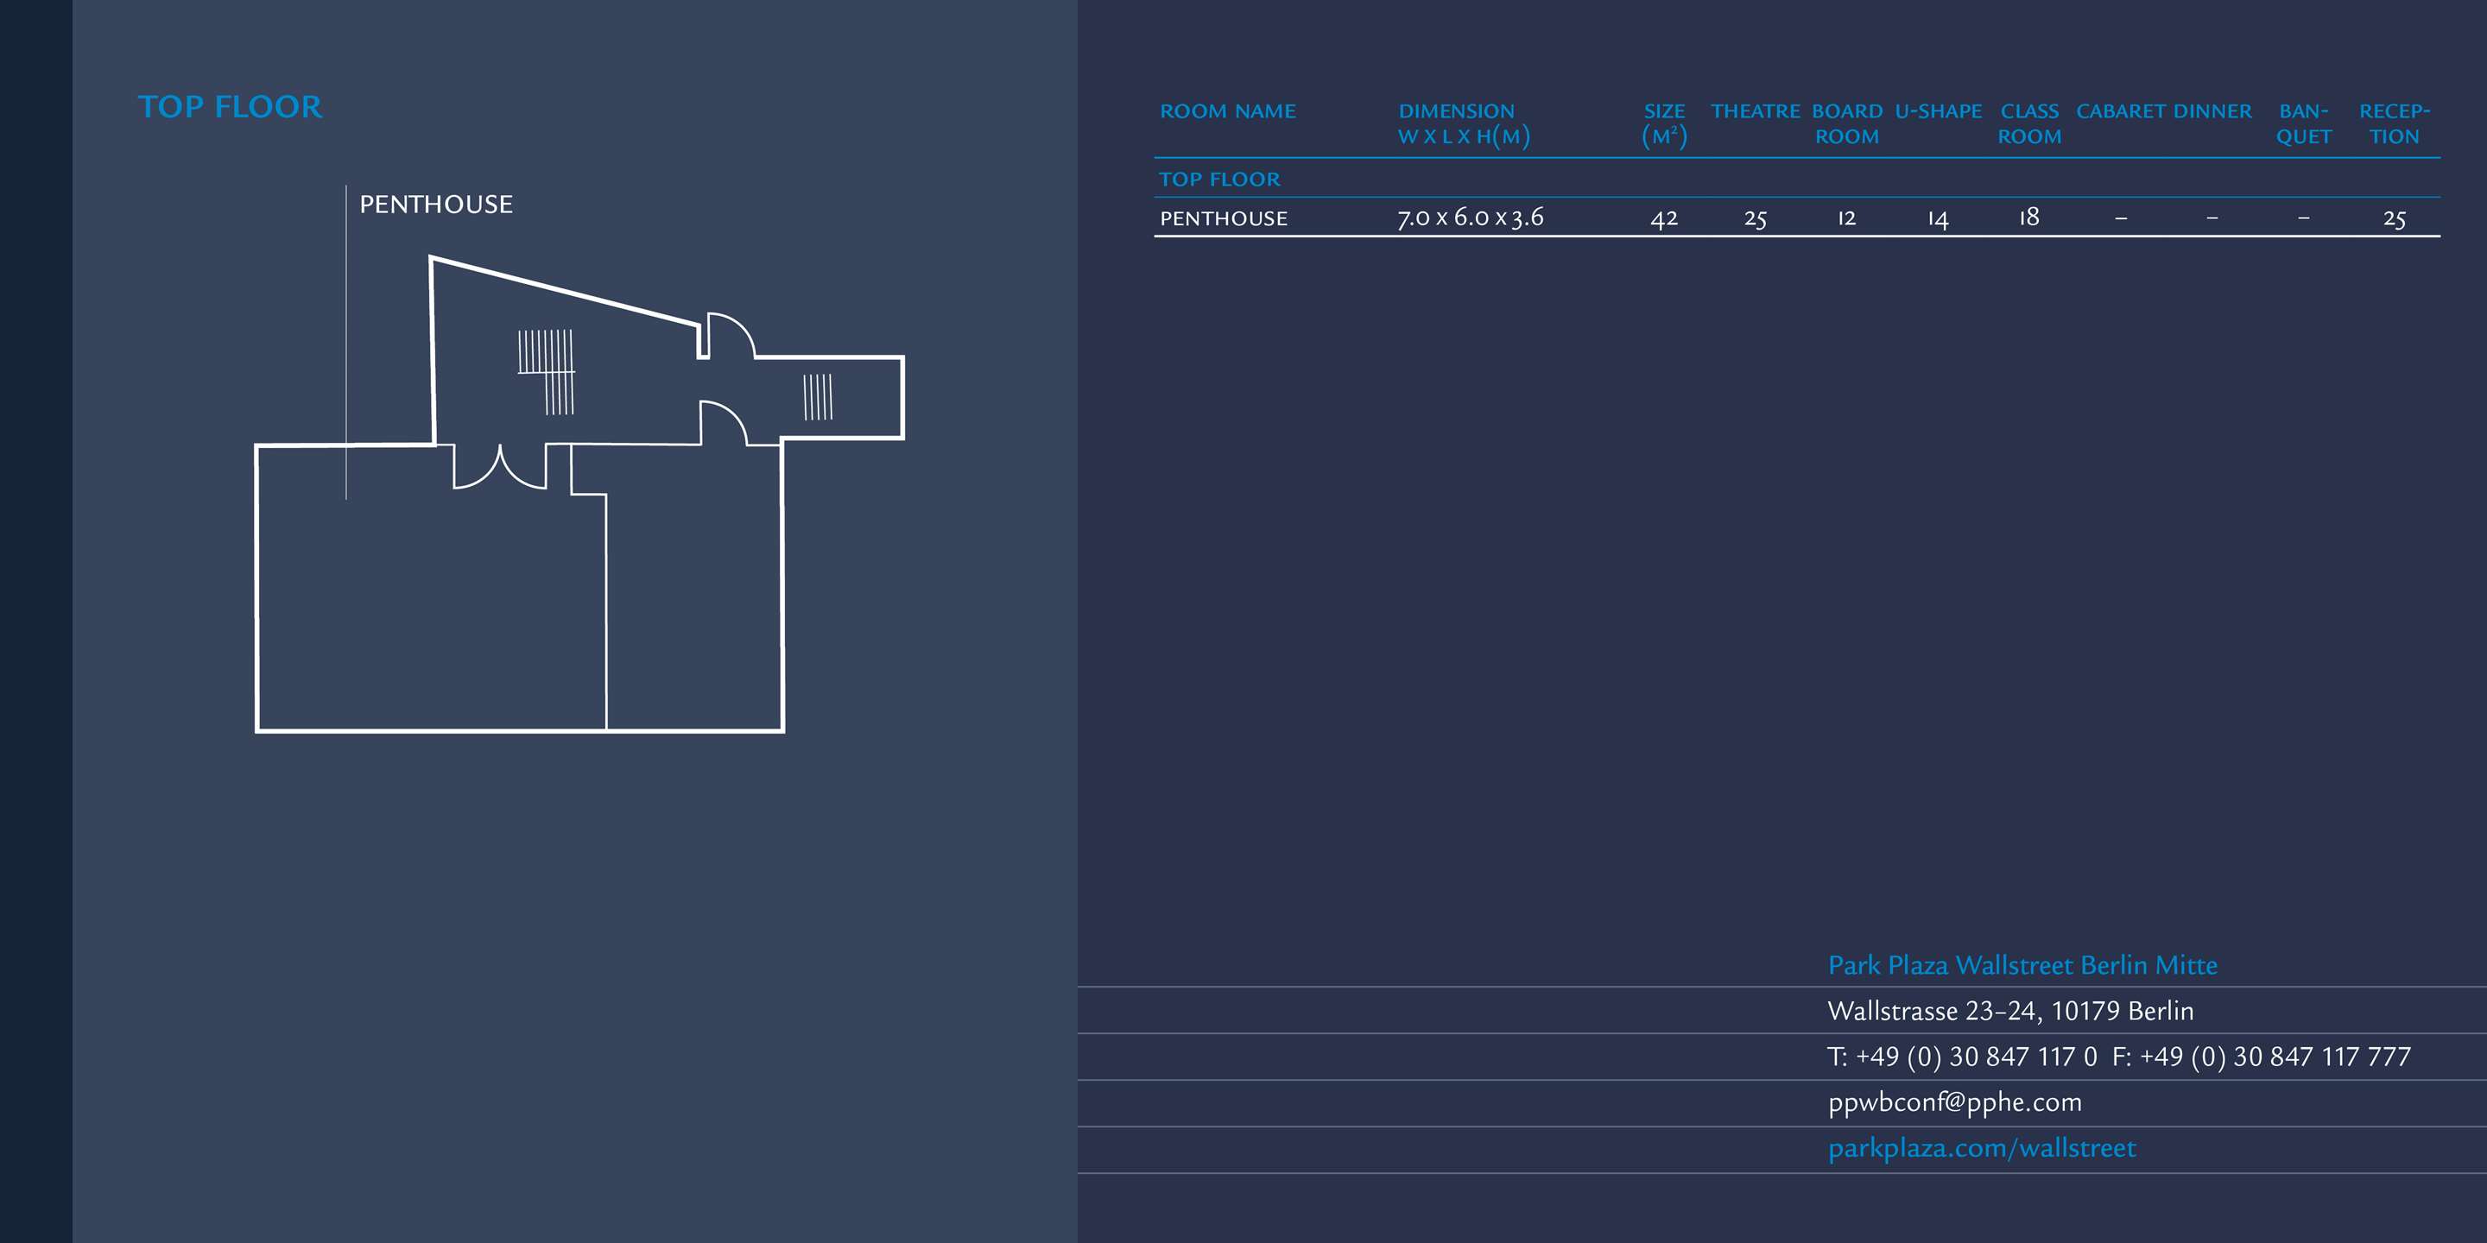The image size is (2487, 1243).
Task: Click the BOARD ROOM column header
Action: tap(1847, 123)
